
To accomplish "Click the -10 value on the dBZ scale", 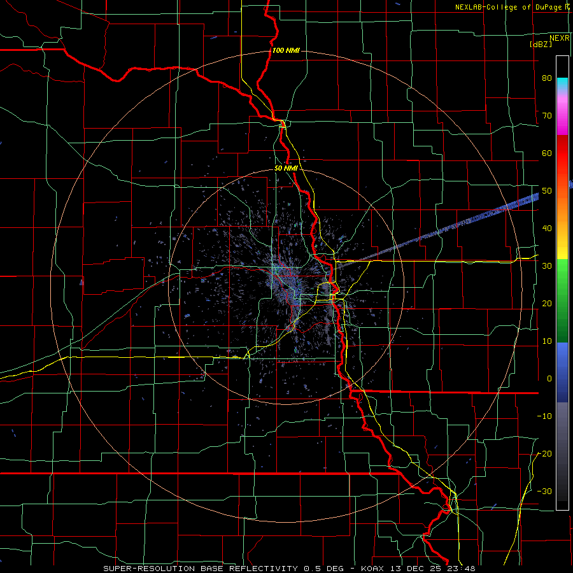I will click(x=544, y=416).
